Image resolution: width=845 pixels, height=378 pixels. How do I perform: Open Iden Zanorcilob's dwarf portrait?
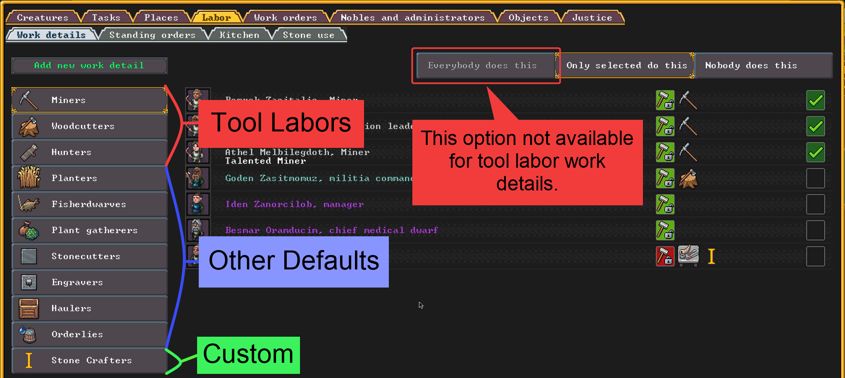[198, 204]
